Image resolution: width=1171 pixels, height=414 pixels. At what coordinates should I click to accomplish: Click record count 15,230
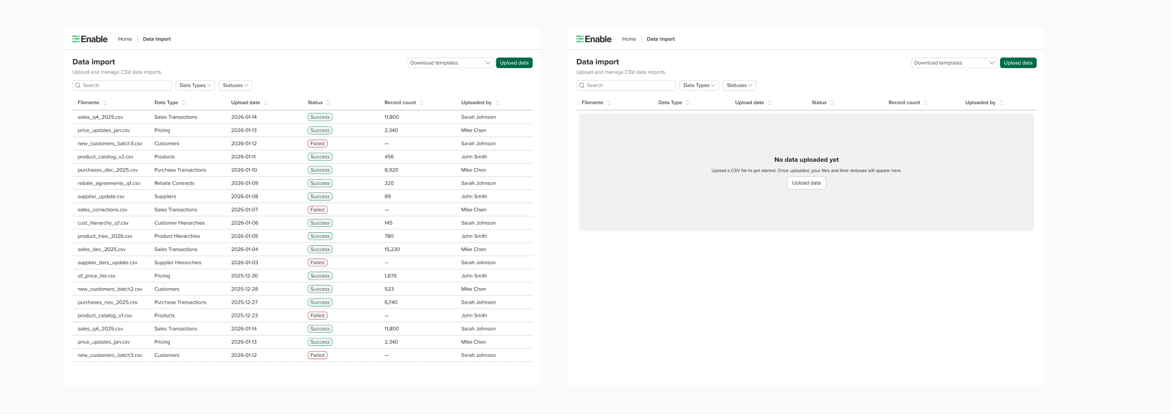[x=392, y=249]
